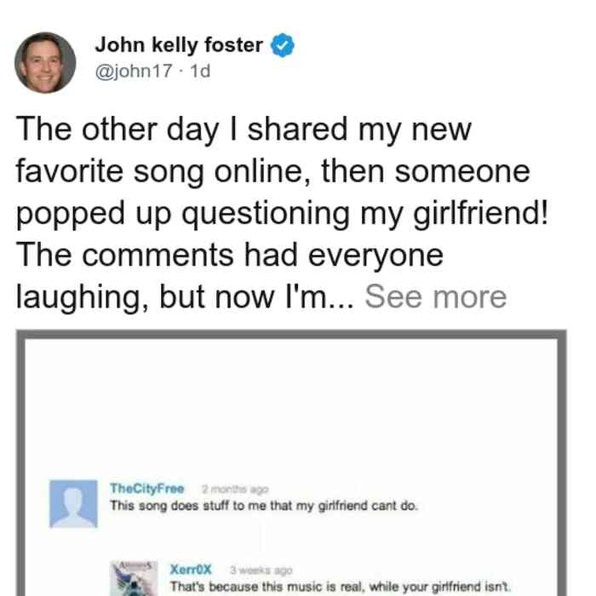Click TheCityFree's default silhouette avatar

(73, 504)
